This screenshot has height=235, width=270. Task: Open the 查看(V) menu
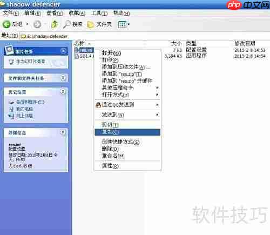point(55,13)
